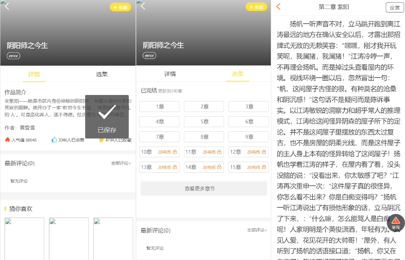Viewport: 405px width, 260px height.
Task: Open chapter 9章
Action: (x=248, y=137)
